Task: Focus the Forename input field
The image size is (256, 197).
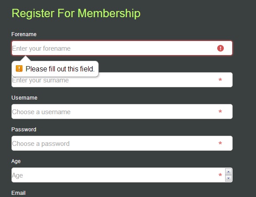Action: pyautogui.click(x=122, y=48)
